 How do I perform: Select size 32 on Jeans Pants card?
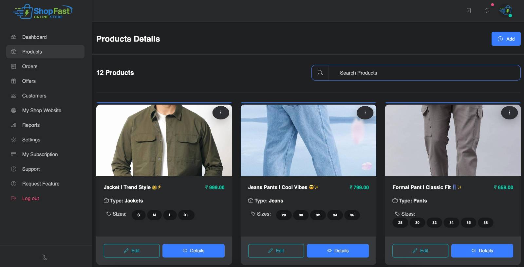click(318, 215)
